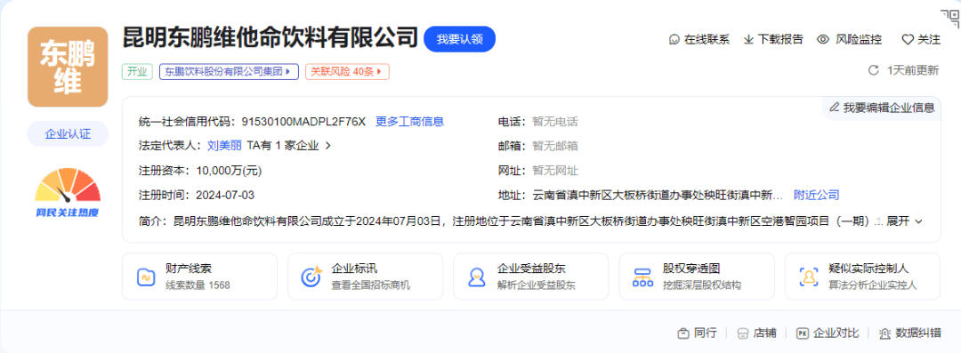Click the 关注 follow label
This screenshot has width=961, height=353.
pos(928,40)
